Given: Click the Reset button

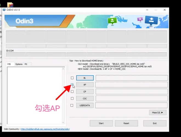Looking at the screenshot, I should 126,123.
